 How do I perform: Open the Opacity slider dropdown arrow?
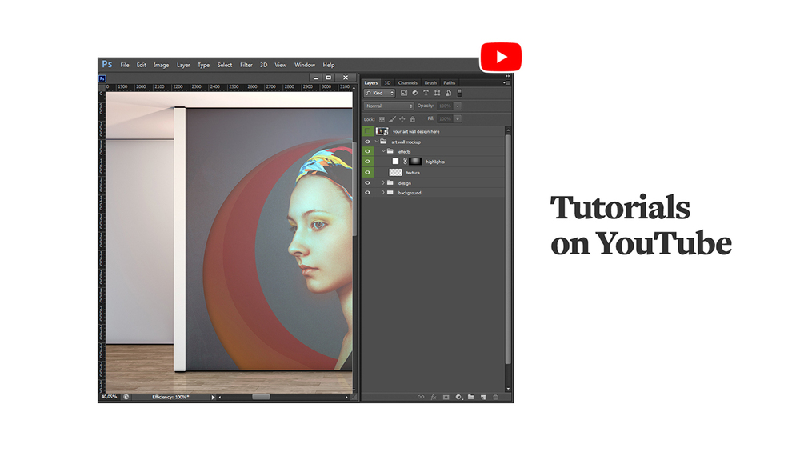458,106
